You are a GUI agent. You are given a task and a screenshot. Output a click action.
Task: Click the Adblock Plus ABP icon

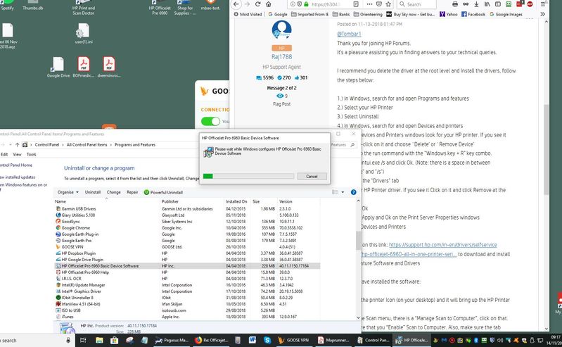tap(530, 4)
